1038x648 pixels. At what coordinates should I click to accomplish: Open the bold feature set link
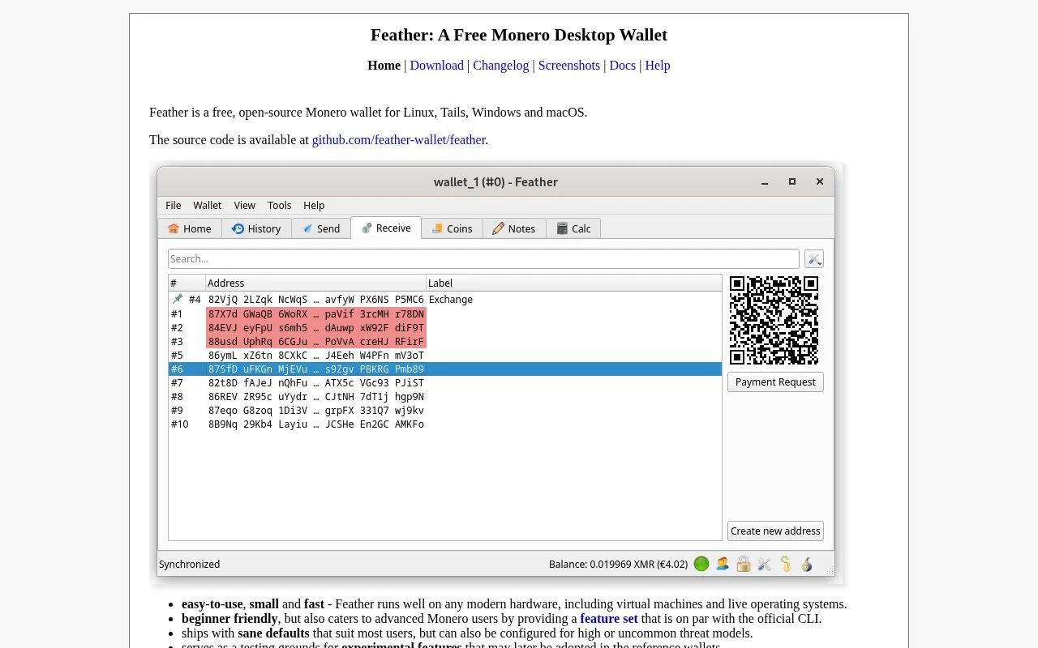609,619
